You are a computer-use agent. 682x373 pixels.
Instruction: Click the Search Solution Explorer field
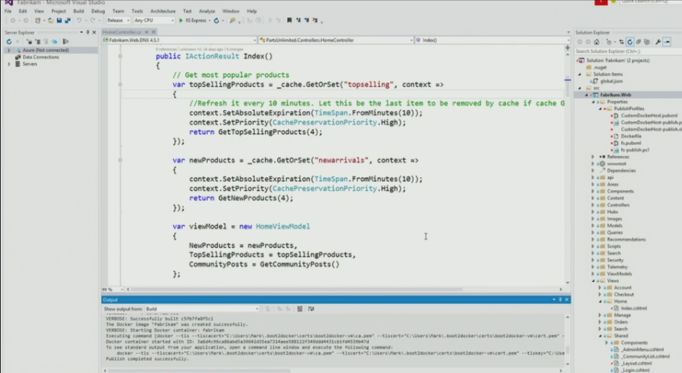pyautogui.click(x=624, y=50)
